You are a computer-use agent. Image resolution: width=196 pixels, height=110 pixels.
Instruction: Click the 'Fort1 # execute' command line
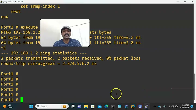19,27
